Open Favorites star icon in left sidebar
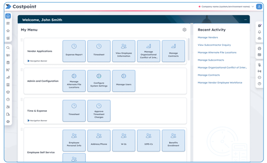267x163 pixels. (x=8, y=31)
